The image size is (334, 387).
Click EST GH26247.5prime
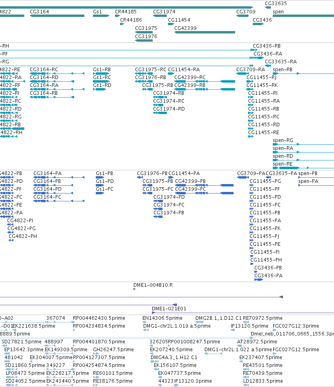click(x=113, y=350)
